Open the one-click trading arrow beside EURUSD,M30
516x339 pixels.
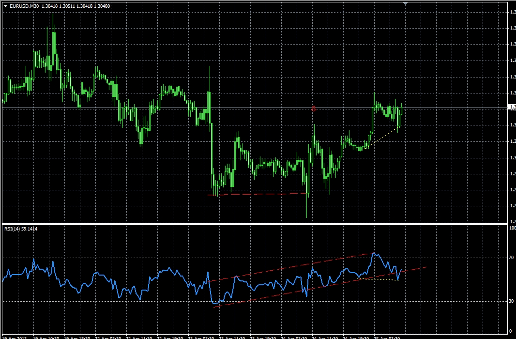click(x=6, y=6)
